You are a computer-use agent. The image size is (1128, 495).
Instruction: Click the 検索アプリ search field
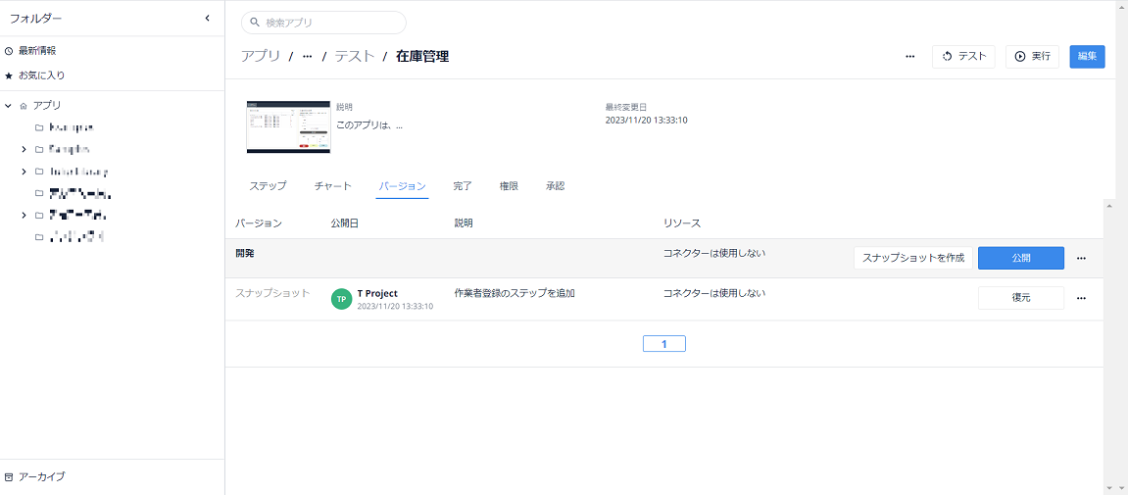click(x=323, y=23)
